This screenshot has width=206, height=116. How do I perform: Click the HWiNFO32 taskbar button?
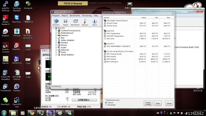(51, 113)
